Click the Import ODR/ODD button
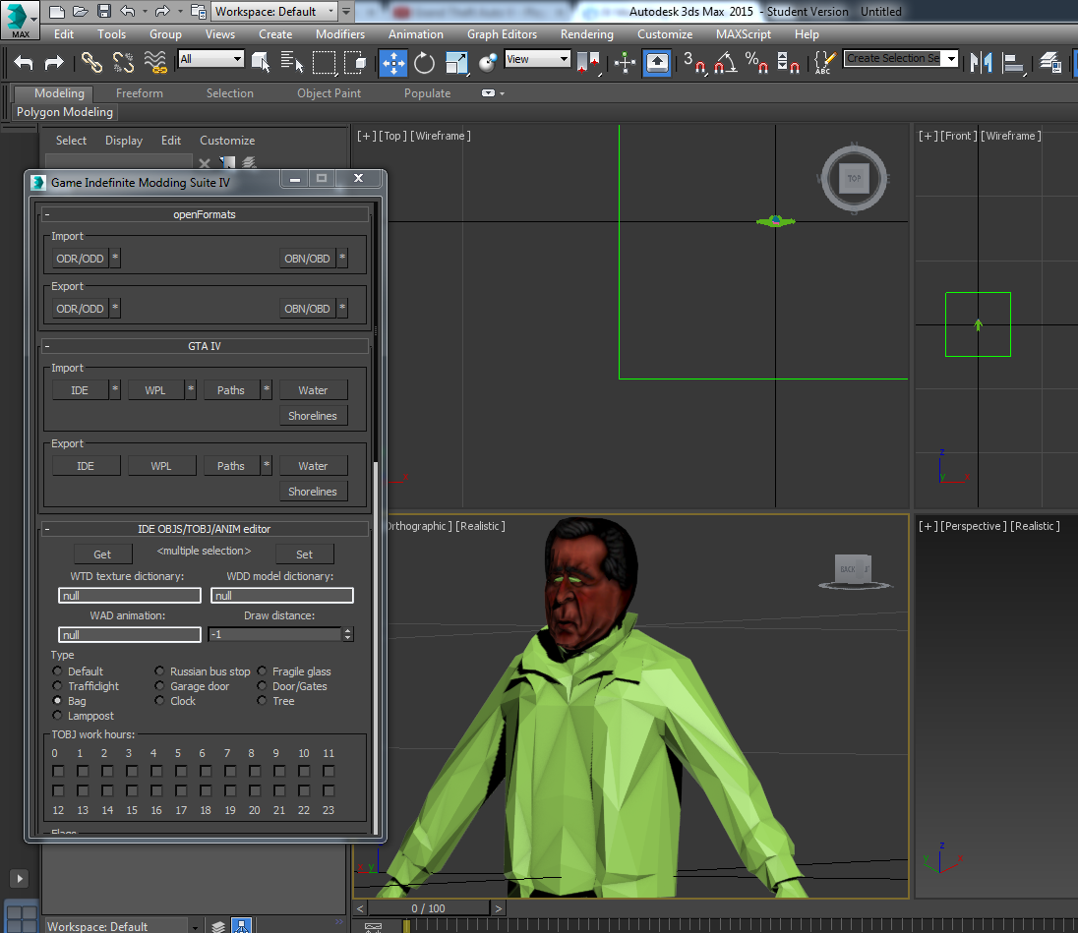Screen dimensions: 1078x933 pyautogui.click(x=80, y=259)
